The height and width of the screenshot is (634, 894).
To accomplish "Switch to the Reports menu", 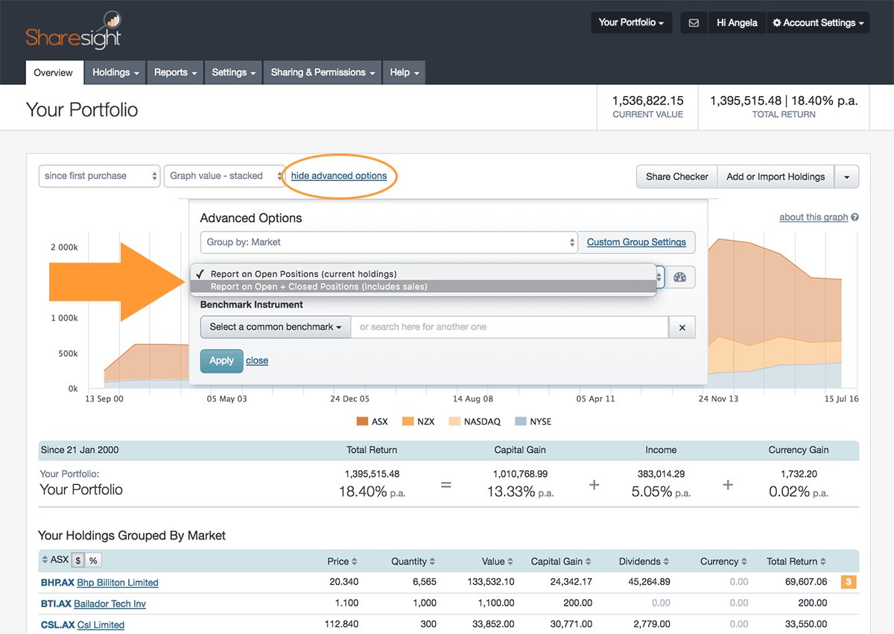I will click(x=174, y=72).
